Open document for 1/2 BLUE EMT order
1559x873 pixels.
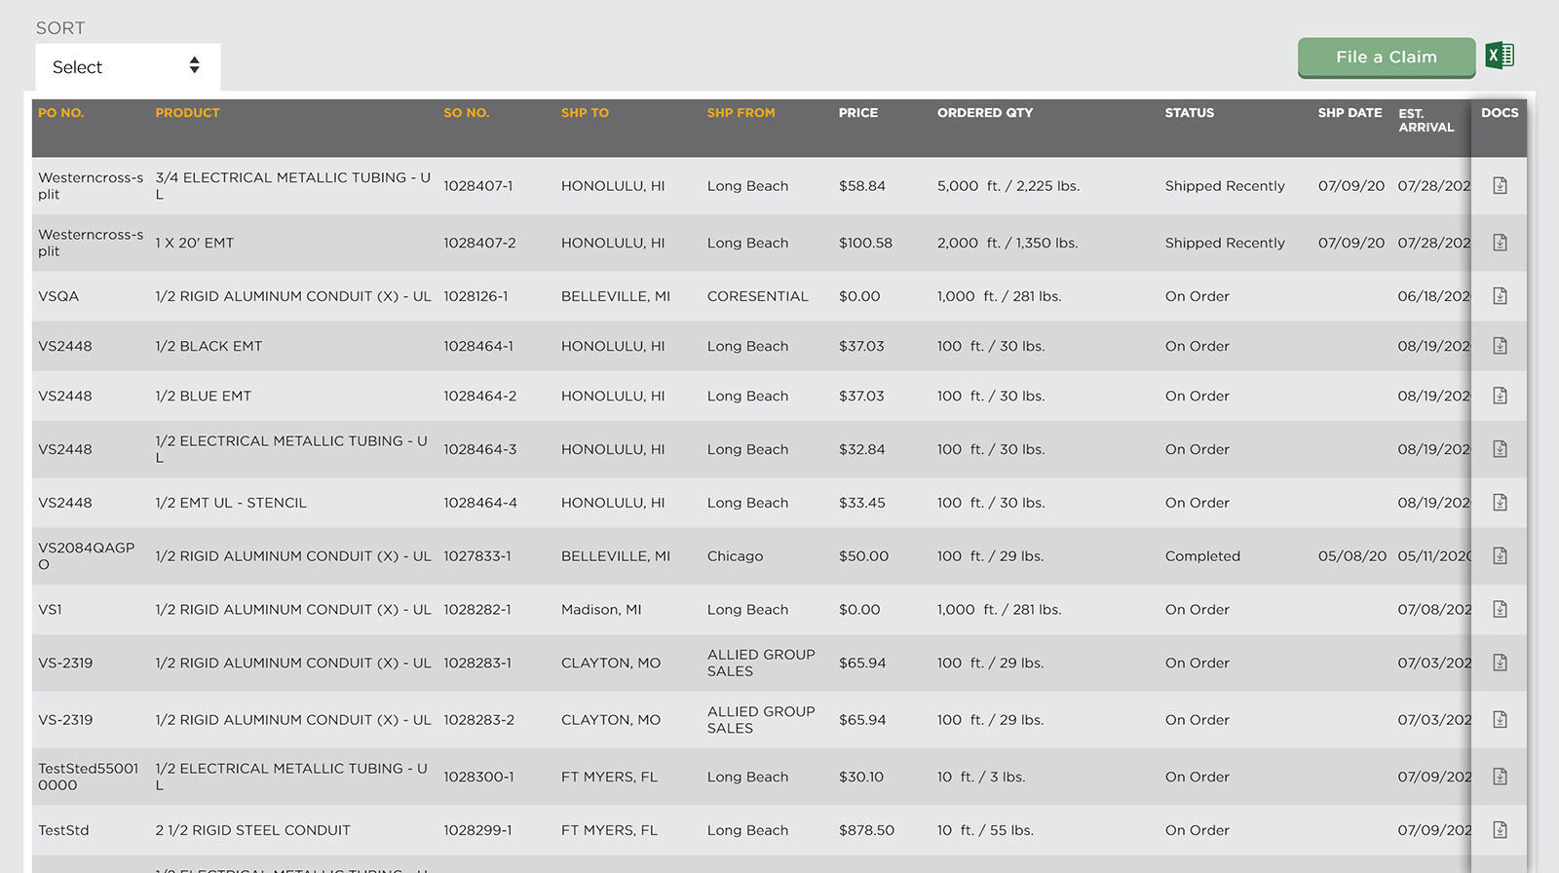pos(1500,396)
